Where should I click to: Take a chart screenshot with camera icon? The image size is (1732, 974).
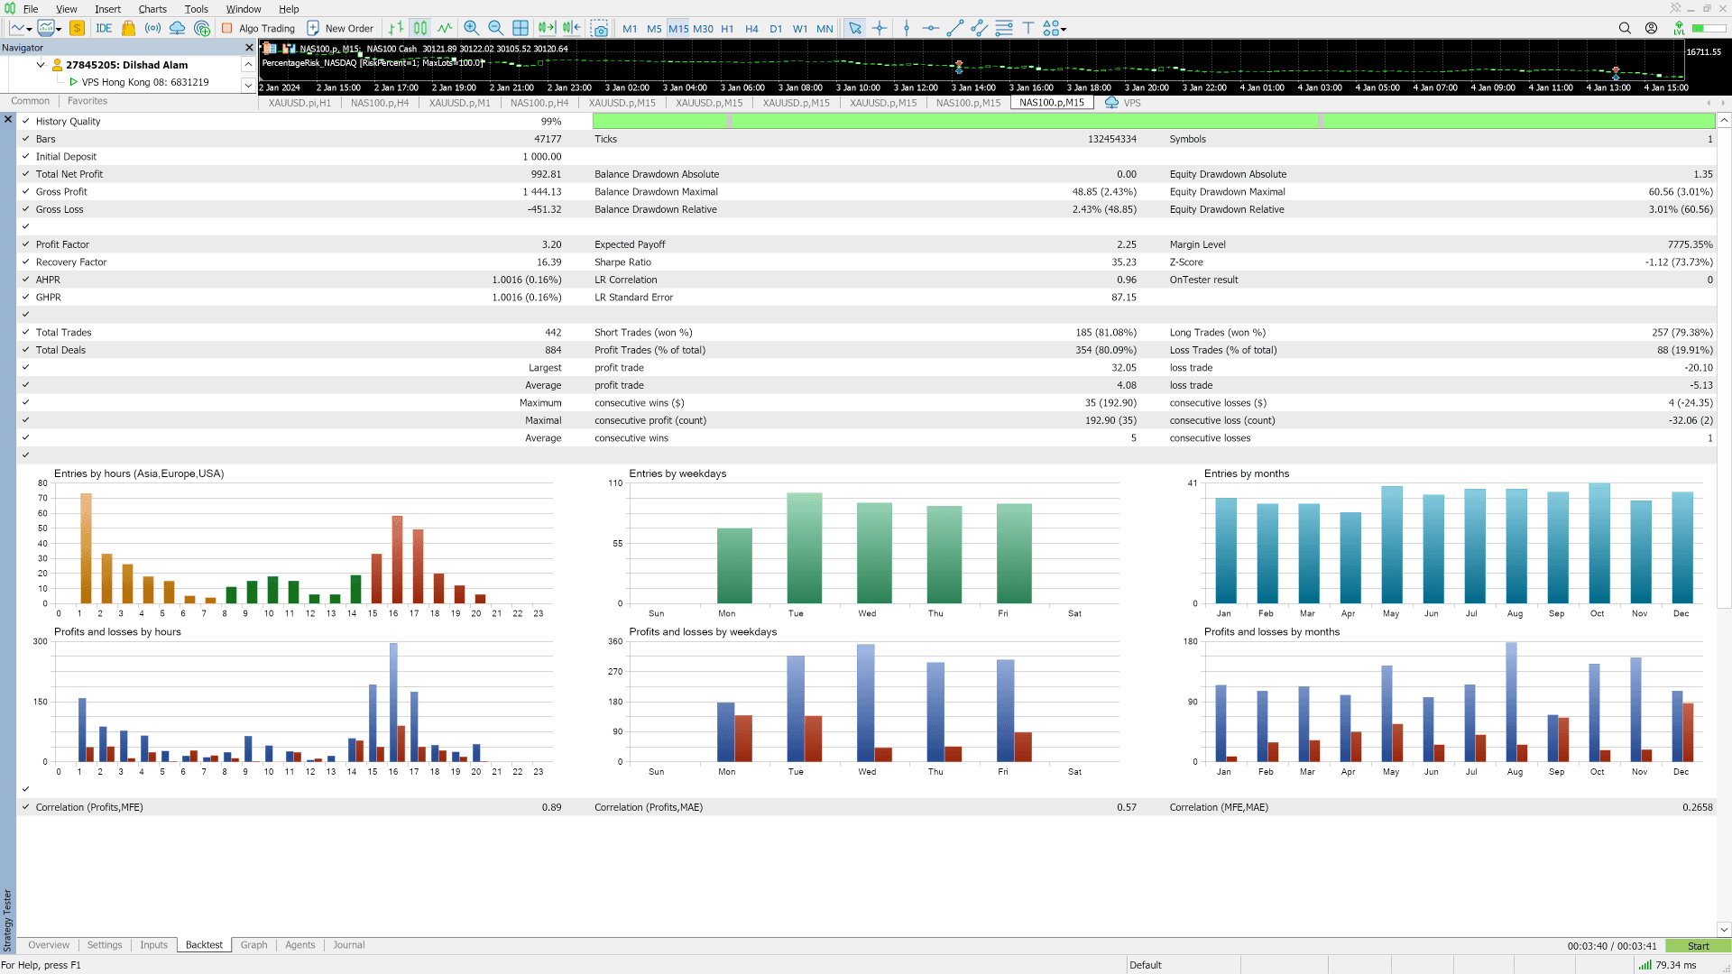[x=600, y=28]
